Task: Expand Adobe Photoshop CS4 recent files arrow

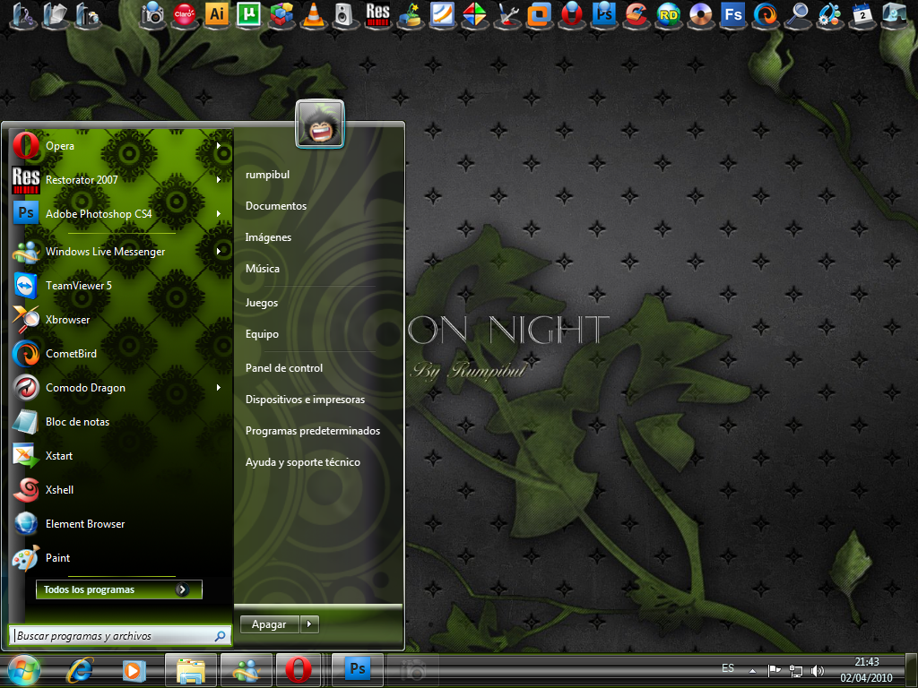Action: (x=219, y=213)
